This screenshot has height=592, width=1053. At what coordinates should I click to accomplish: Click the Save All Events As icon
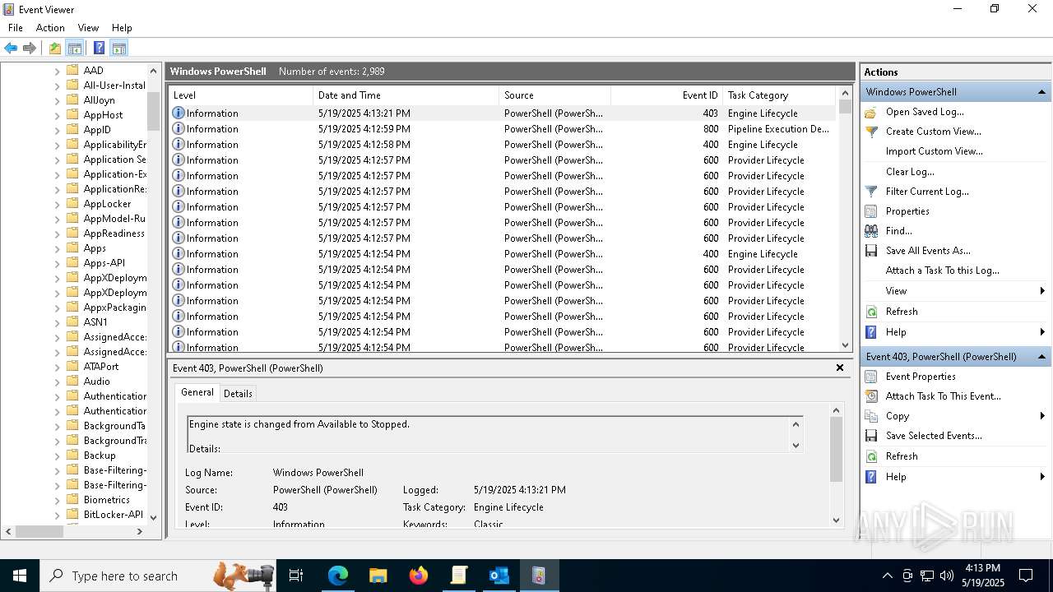pyautogui.click(x=871, y=251)
